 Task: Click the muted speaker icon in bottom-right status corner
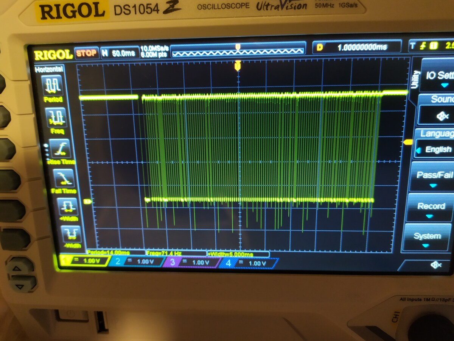point(436,265)
